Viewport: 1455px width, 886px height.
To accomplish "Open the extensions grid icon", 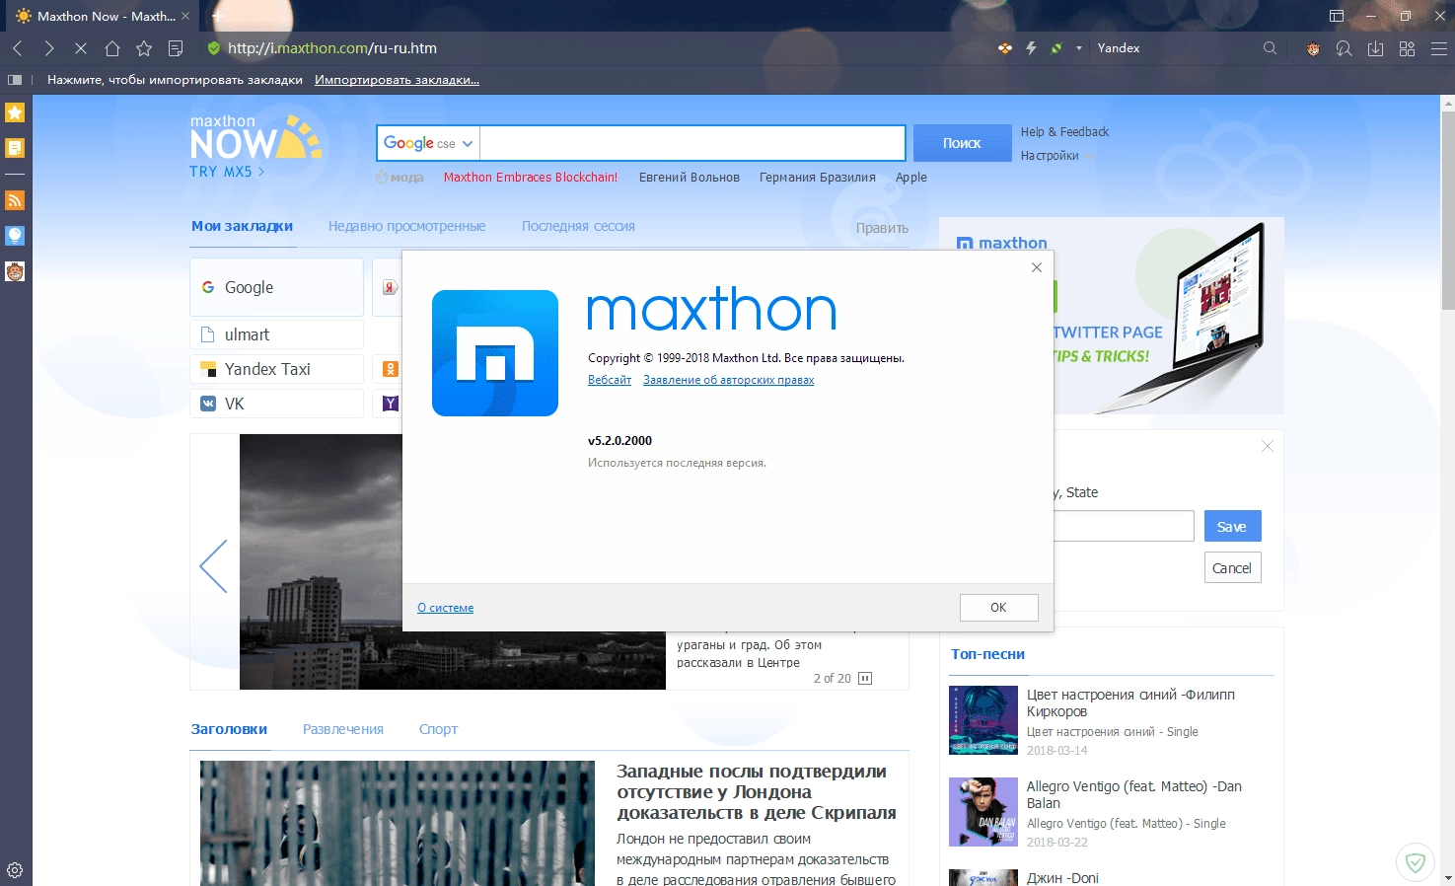I will coord(1407,48).
